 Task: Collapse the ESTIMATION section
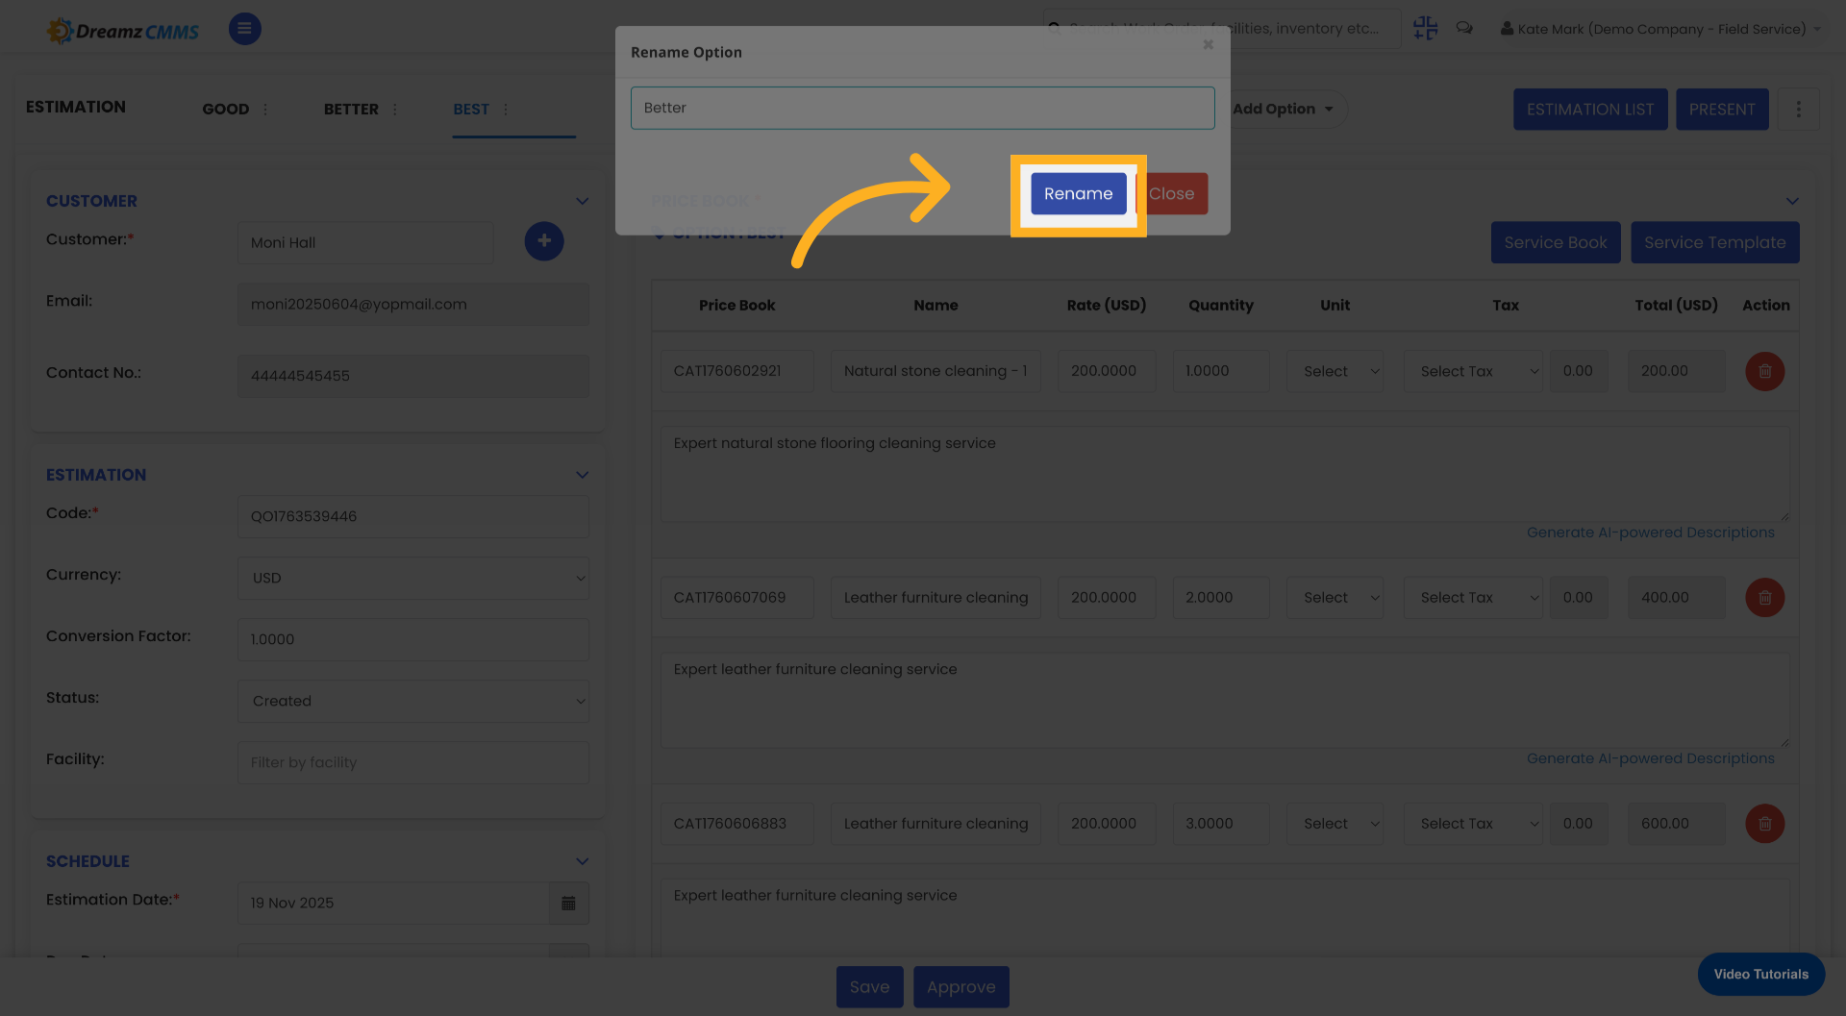pyautogui.click(x=582, y=475)
